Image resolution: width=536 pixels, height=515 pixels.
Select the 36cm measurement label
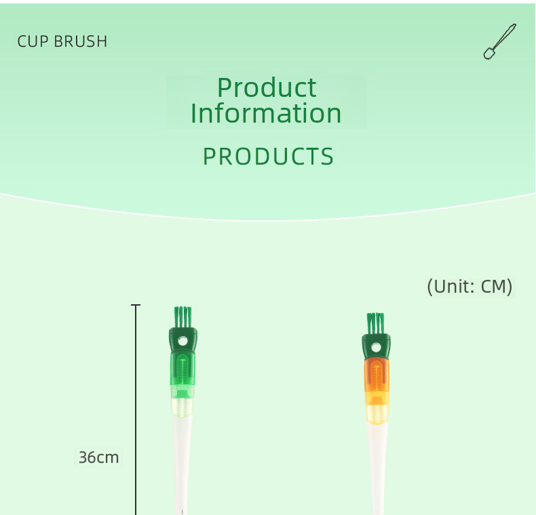pyautogui.click(x=99, y=457)
